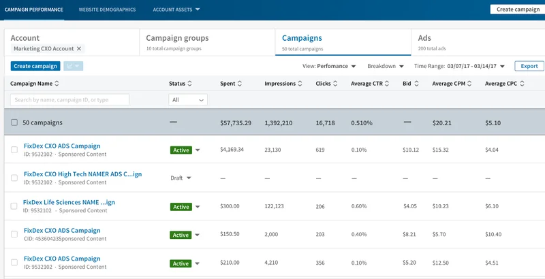Sort by Average CPM column arrows

pos(469,84)
